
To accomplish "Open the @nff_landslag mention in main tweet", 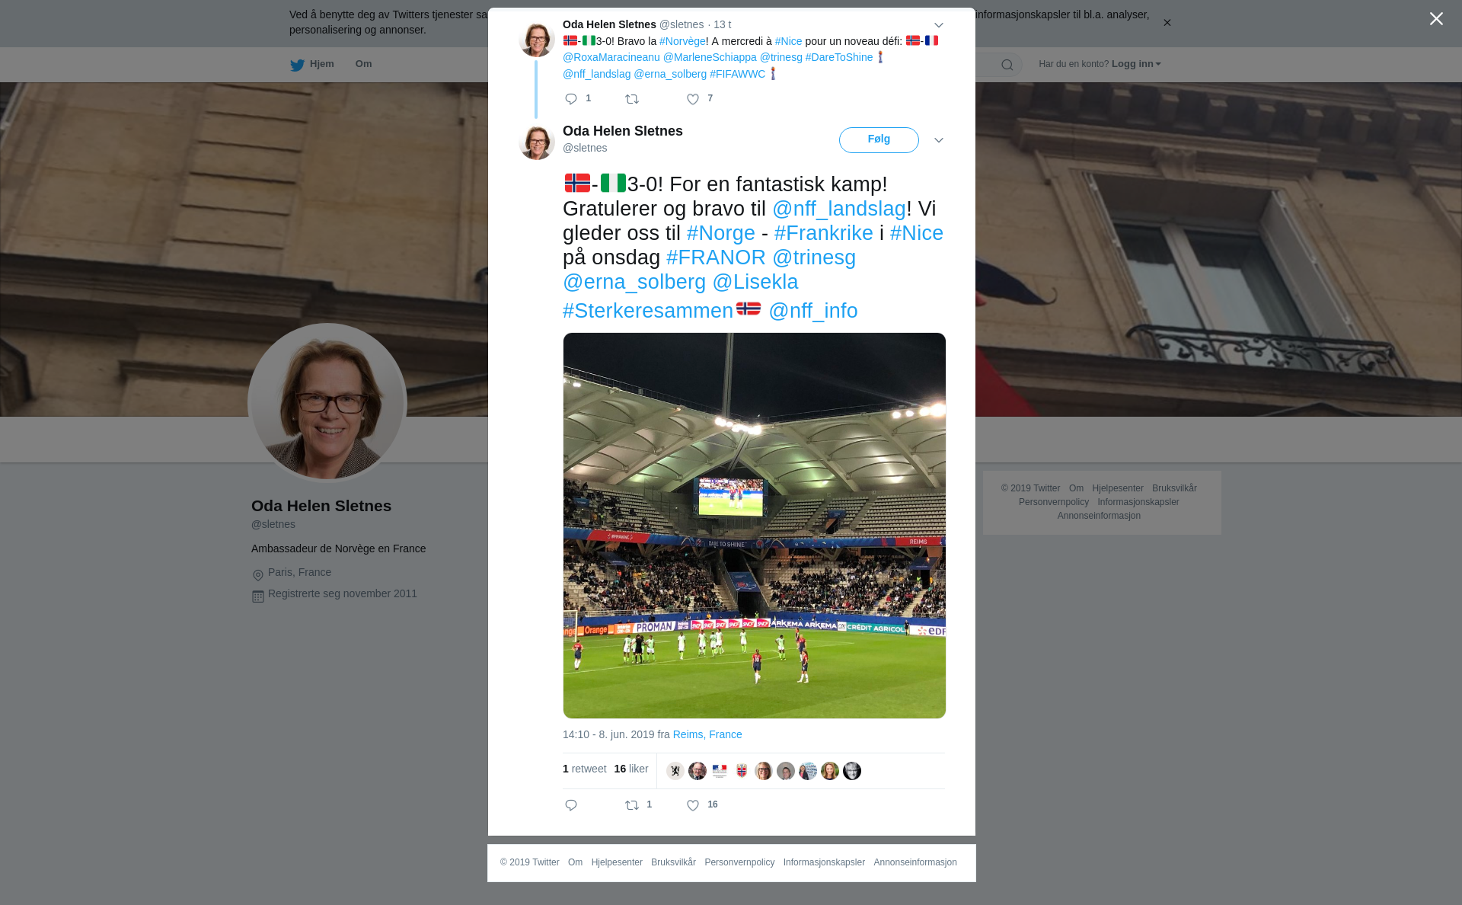I will [x=839, y=209].
